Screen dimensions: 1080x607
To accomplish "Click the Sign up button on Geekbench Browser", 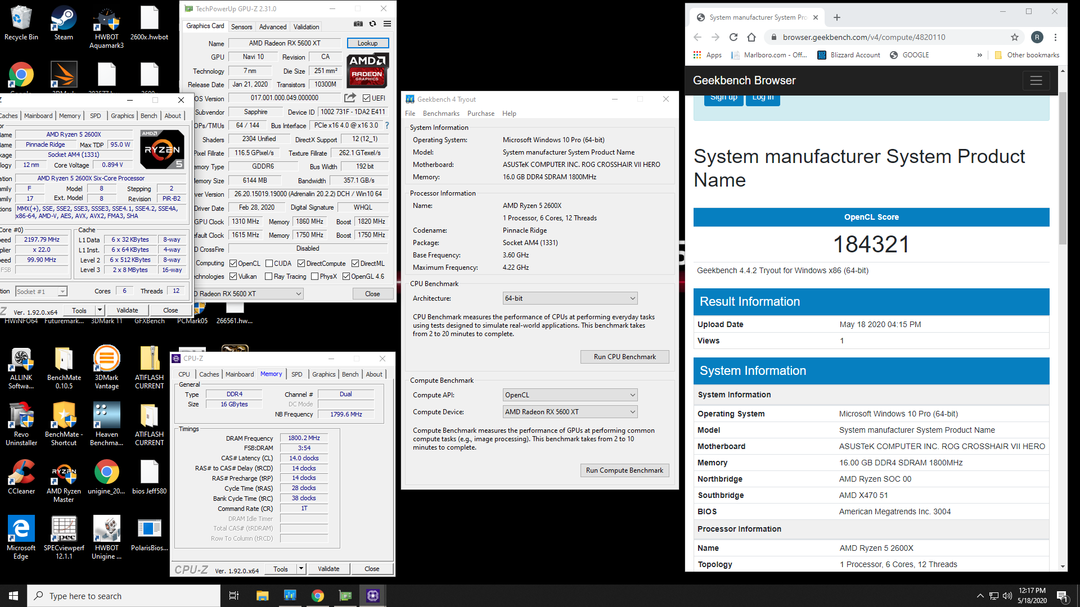I will point(723,99).
